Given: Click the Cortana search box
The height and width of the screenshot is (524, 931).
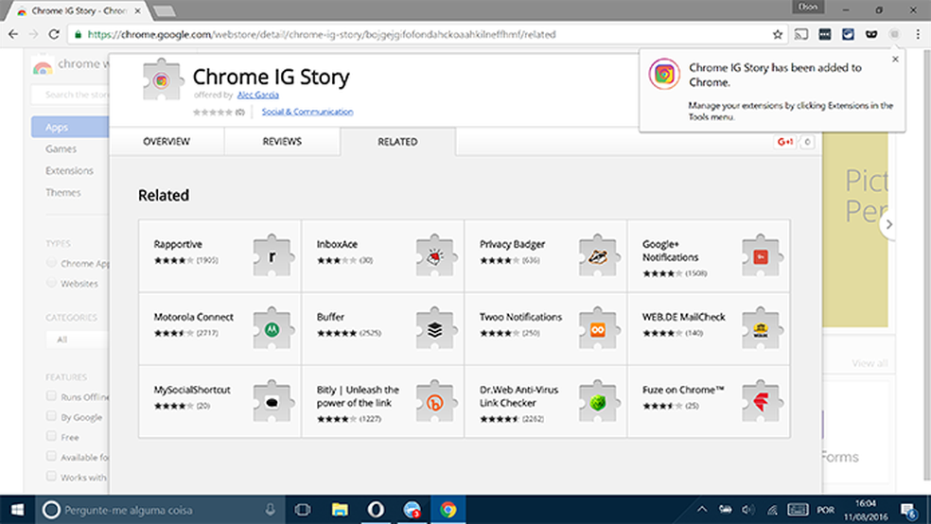Looking at the screenshot, I should (x=159, y=510).
